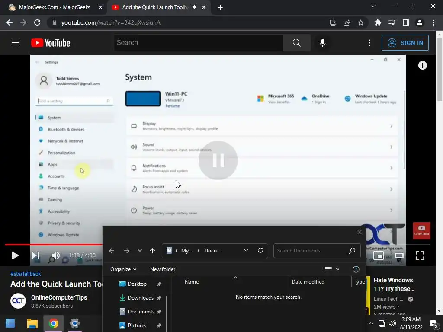Viewport: 443px width, 332px height.
Task: Sort by the Name column header
Action: pyautogui.click(x=192, y=282)
